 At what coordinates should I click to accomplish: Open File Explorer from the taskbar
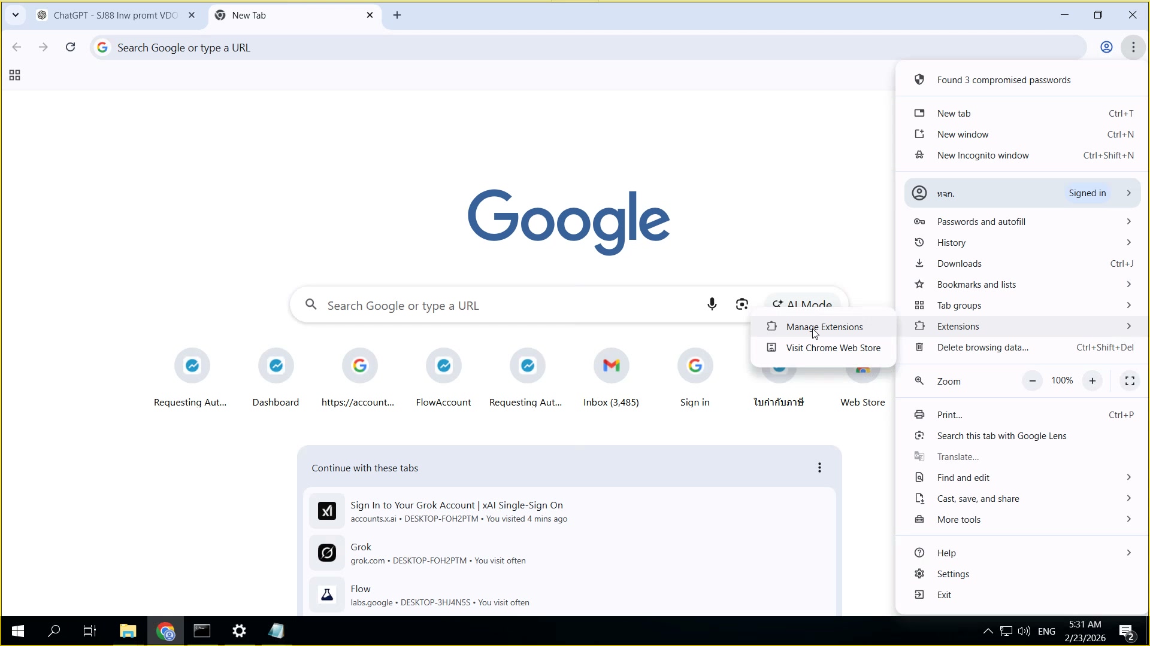128,631
